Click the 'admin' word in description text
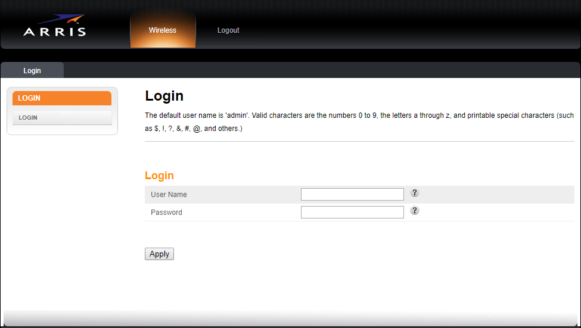 [236, 115]
